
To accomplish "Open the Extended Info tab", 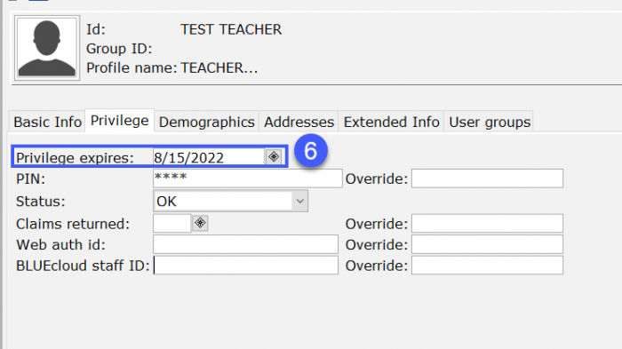I will click(391, 122).
